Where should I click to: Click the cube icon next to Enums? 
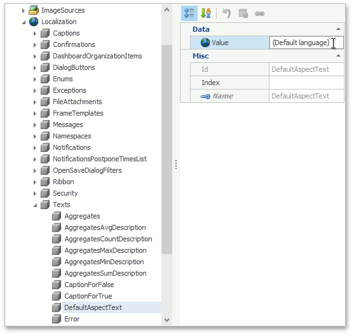pyautogui.click(x=45, y=79)
